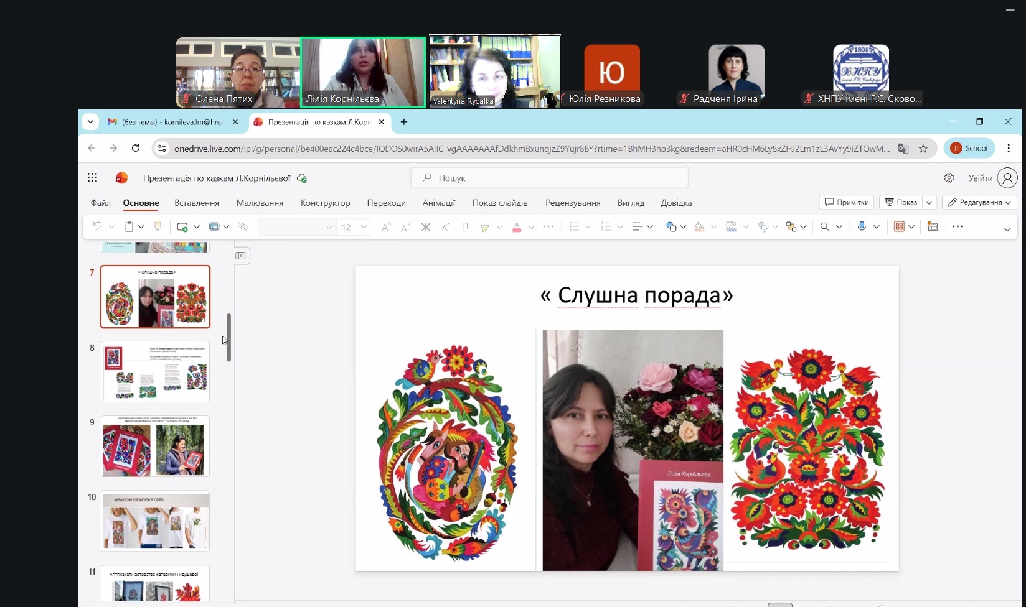Open the settings gear icon
This screenshot has height=607, width=1026.
949,178
